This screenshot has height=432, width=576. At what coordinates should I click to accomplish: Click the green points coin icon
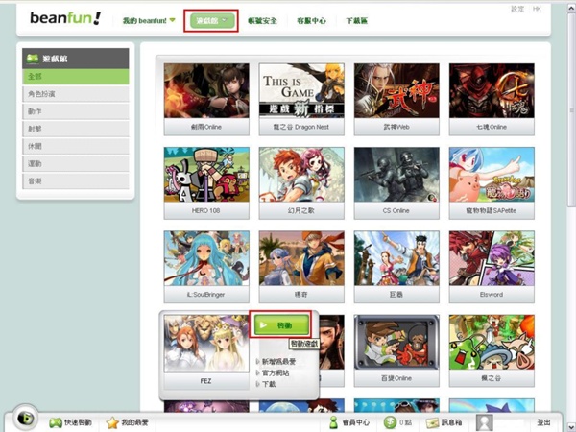pyautogui.click(x=390, y=422)
